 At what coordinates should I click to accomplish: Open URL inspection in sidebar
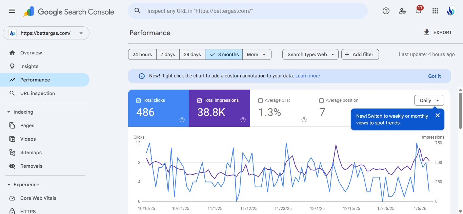tap(37, 93)
